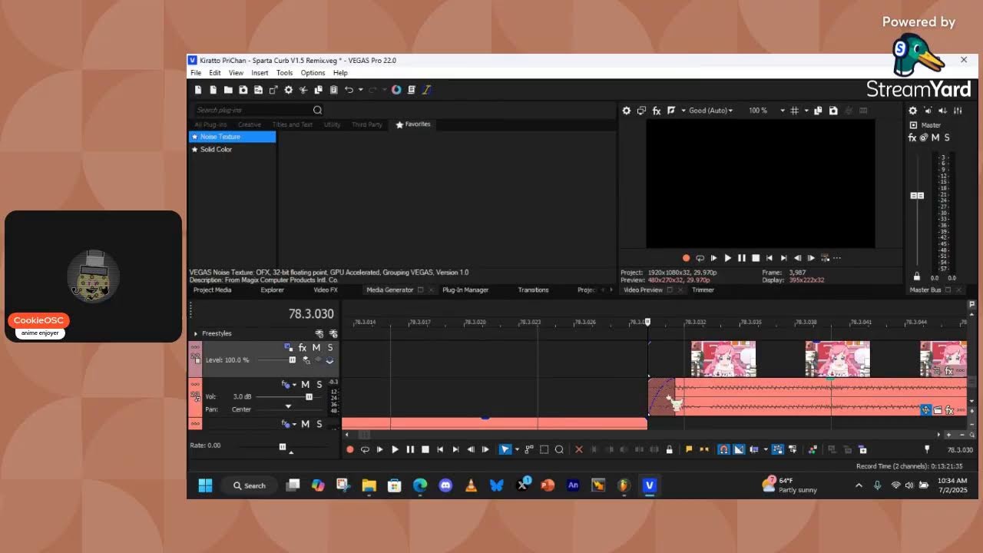Click the Undo arrow in main toolbar
Screen dimensions: 983x553
(349, 90)
